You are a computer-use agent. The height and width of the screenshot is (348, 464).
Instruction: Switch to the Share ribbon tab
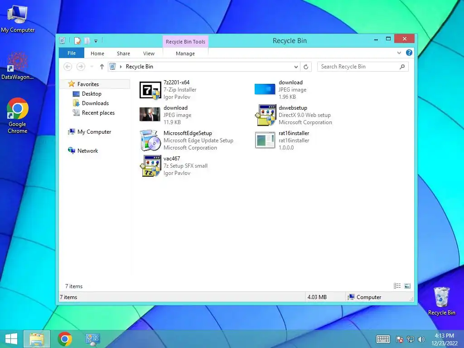[x=123, y=53]
